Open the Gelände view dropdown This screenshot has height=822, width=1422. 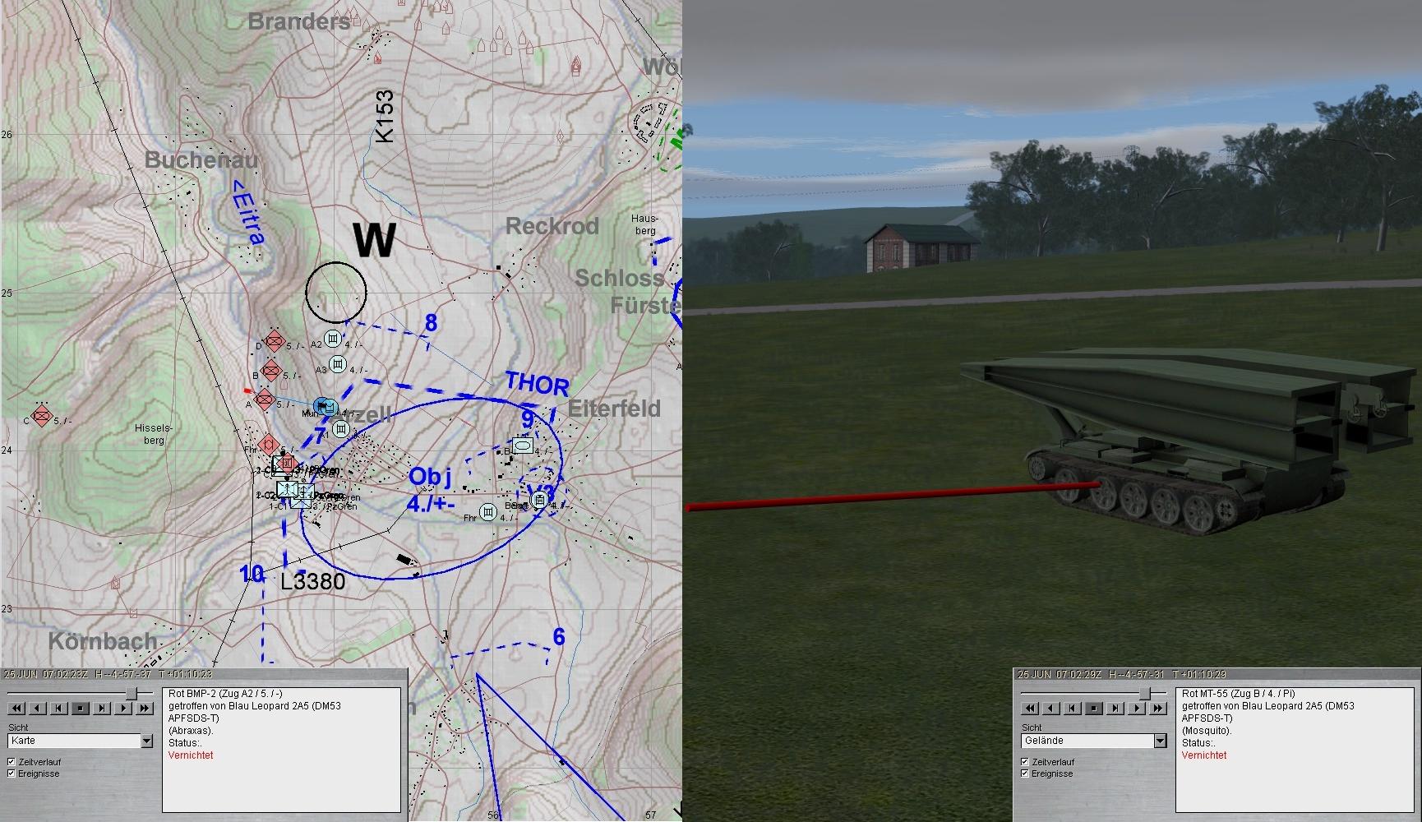click(1160, 741)
